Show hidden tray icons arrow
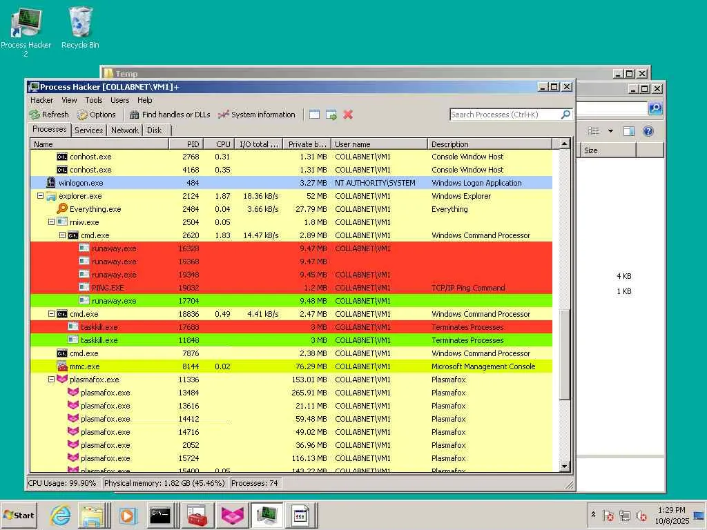The width and height of the screenshot is (707, 530). pos(593,514)
